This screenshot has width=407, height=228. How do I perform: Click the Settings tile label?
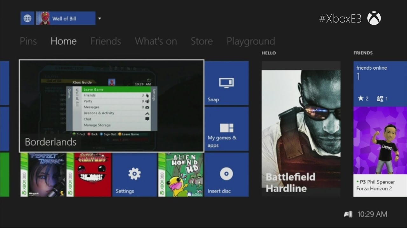click(x=125, y=191)
